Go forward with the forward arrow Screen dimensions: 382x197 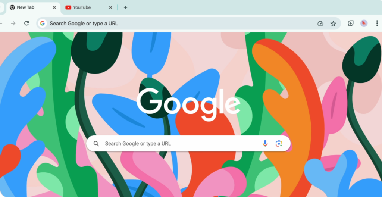[13, 24]
